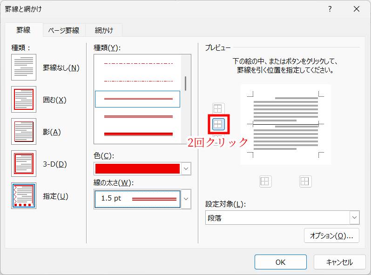Select the 影 shadow border preset
371x275 pixels.
[24, 132]
